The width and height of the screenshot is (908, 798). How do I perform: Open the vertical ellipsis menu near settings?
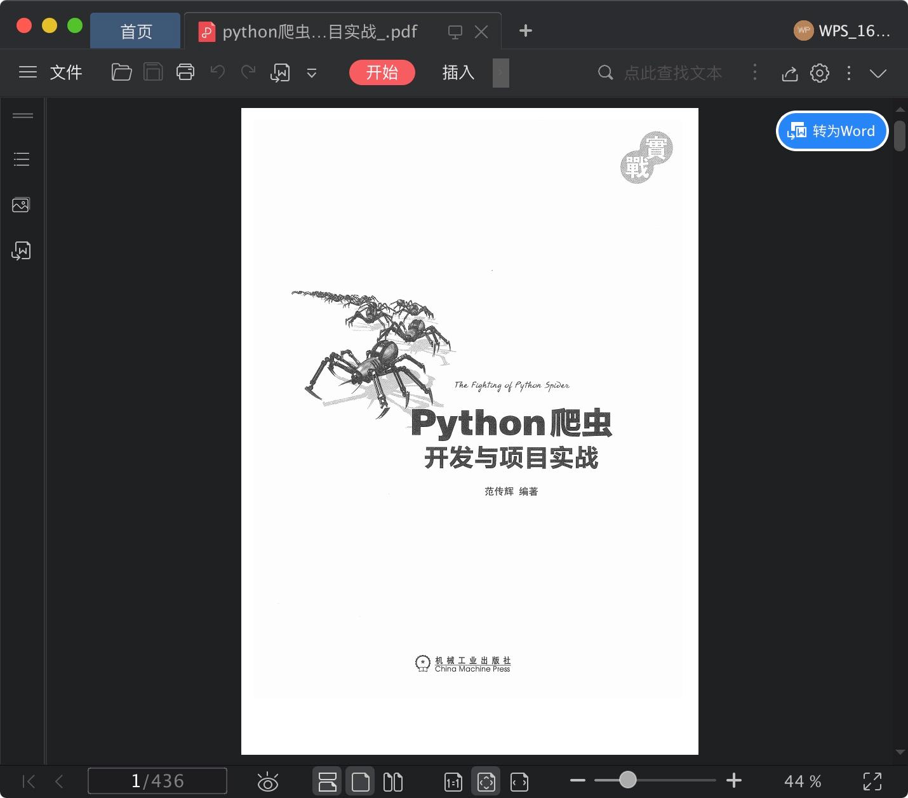tap(849, 73)
